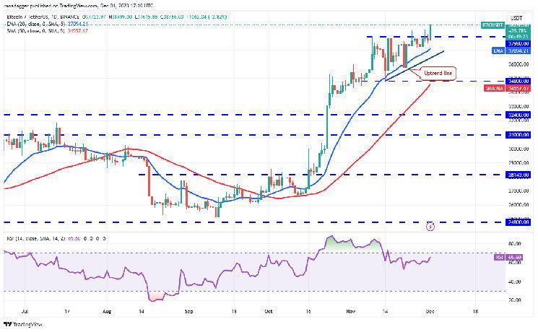Select the 31000.00 dashed level label

pyautogui.click(x=519, y=134)
